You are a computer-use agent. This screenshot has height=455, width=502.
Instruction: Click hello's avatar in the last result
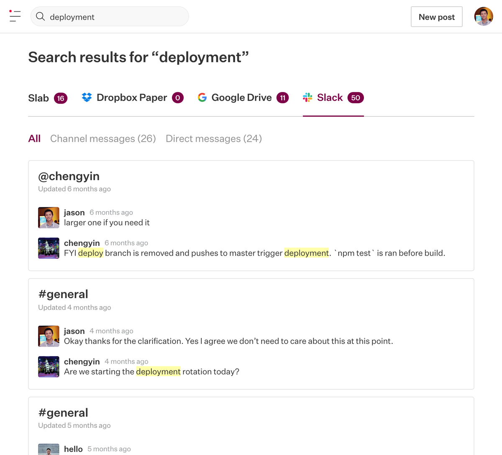(49, 449)
